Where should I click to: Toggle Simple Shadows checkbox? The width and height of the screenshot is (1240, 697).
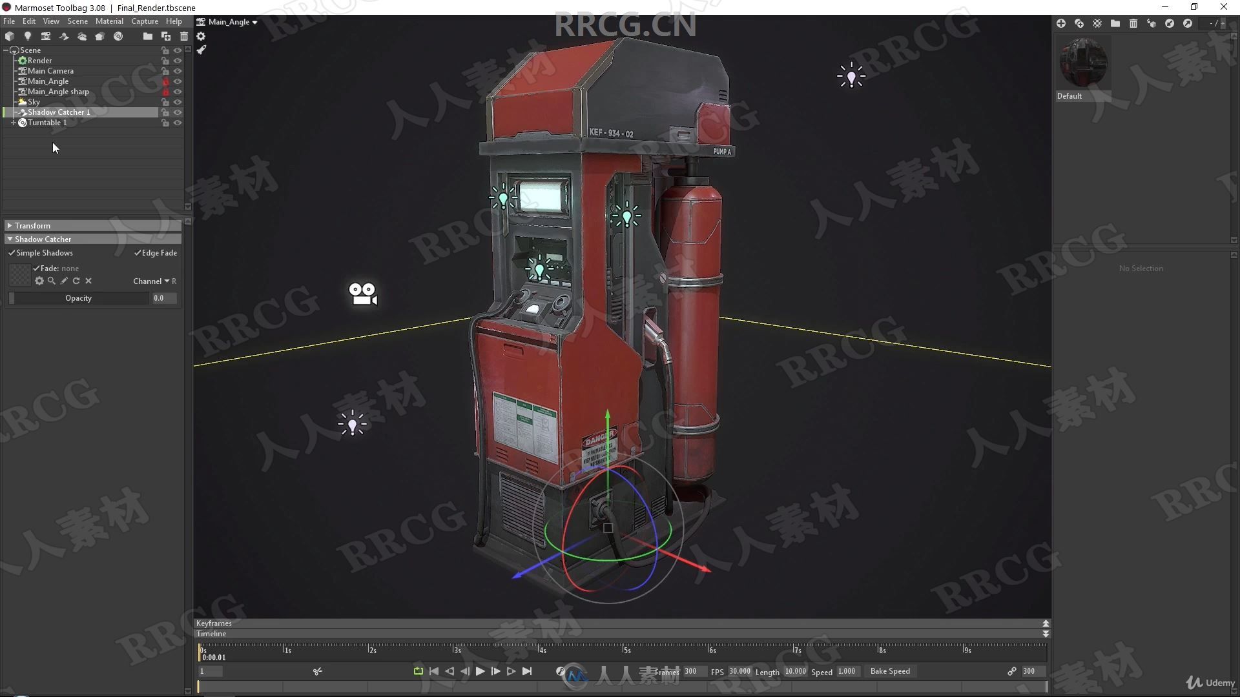click(13, 253)
